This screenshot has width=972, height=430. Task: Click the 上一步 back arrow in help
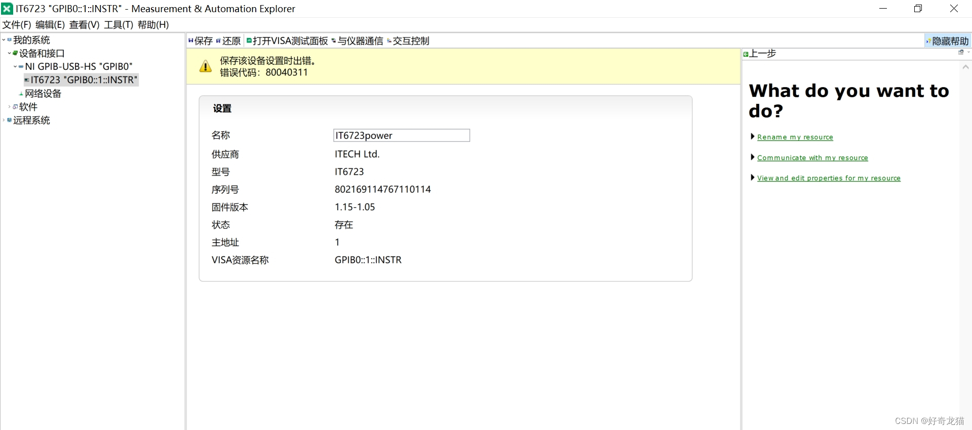(x=746, y=54)
